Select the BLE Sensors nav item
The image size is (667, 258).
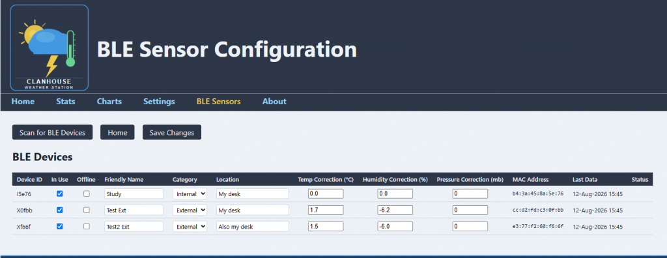[x=219, y=102]
